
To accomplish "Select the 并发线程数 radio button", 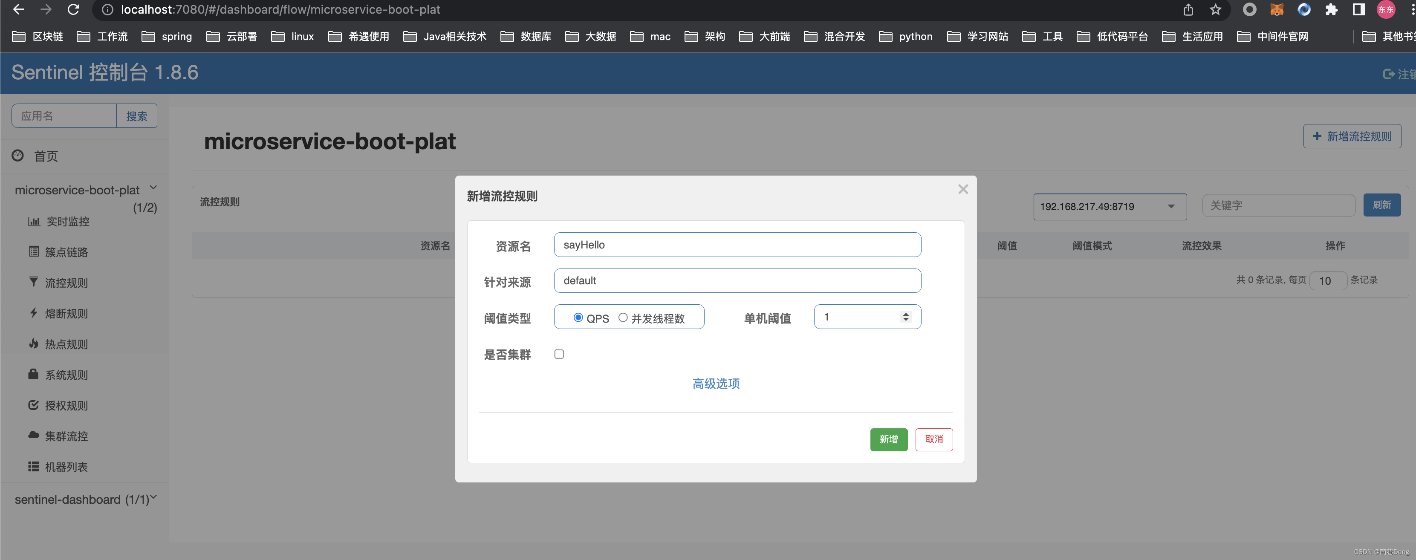I will point(623,318).
